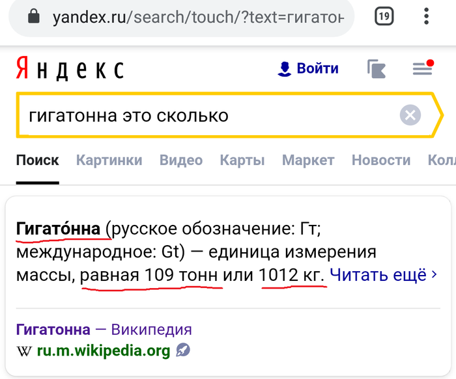Image resolution: width=456 pixels, height=379 pixels.
Task: Clear the search query text
Action: 410,116
